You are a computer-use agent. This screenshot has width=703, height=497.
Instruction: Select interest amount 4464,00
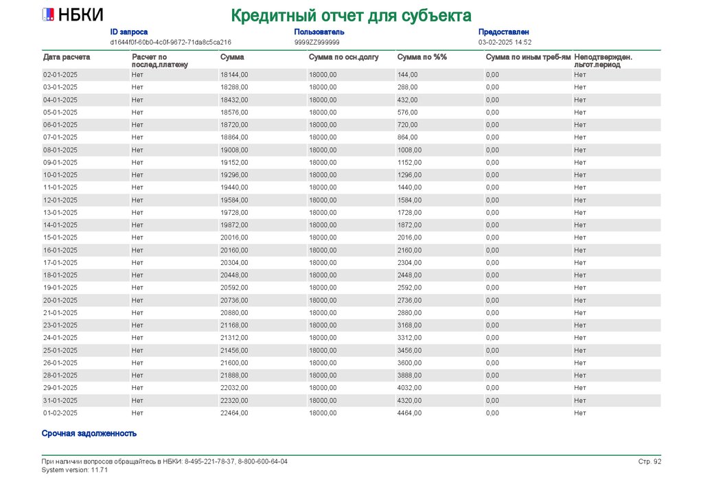click(x=409, y=413)
